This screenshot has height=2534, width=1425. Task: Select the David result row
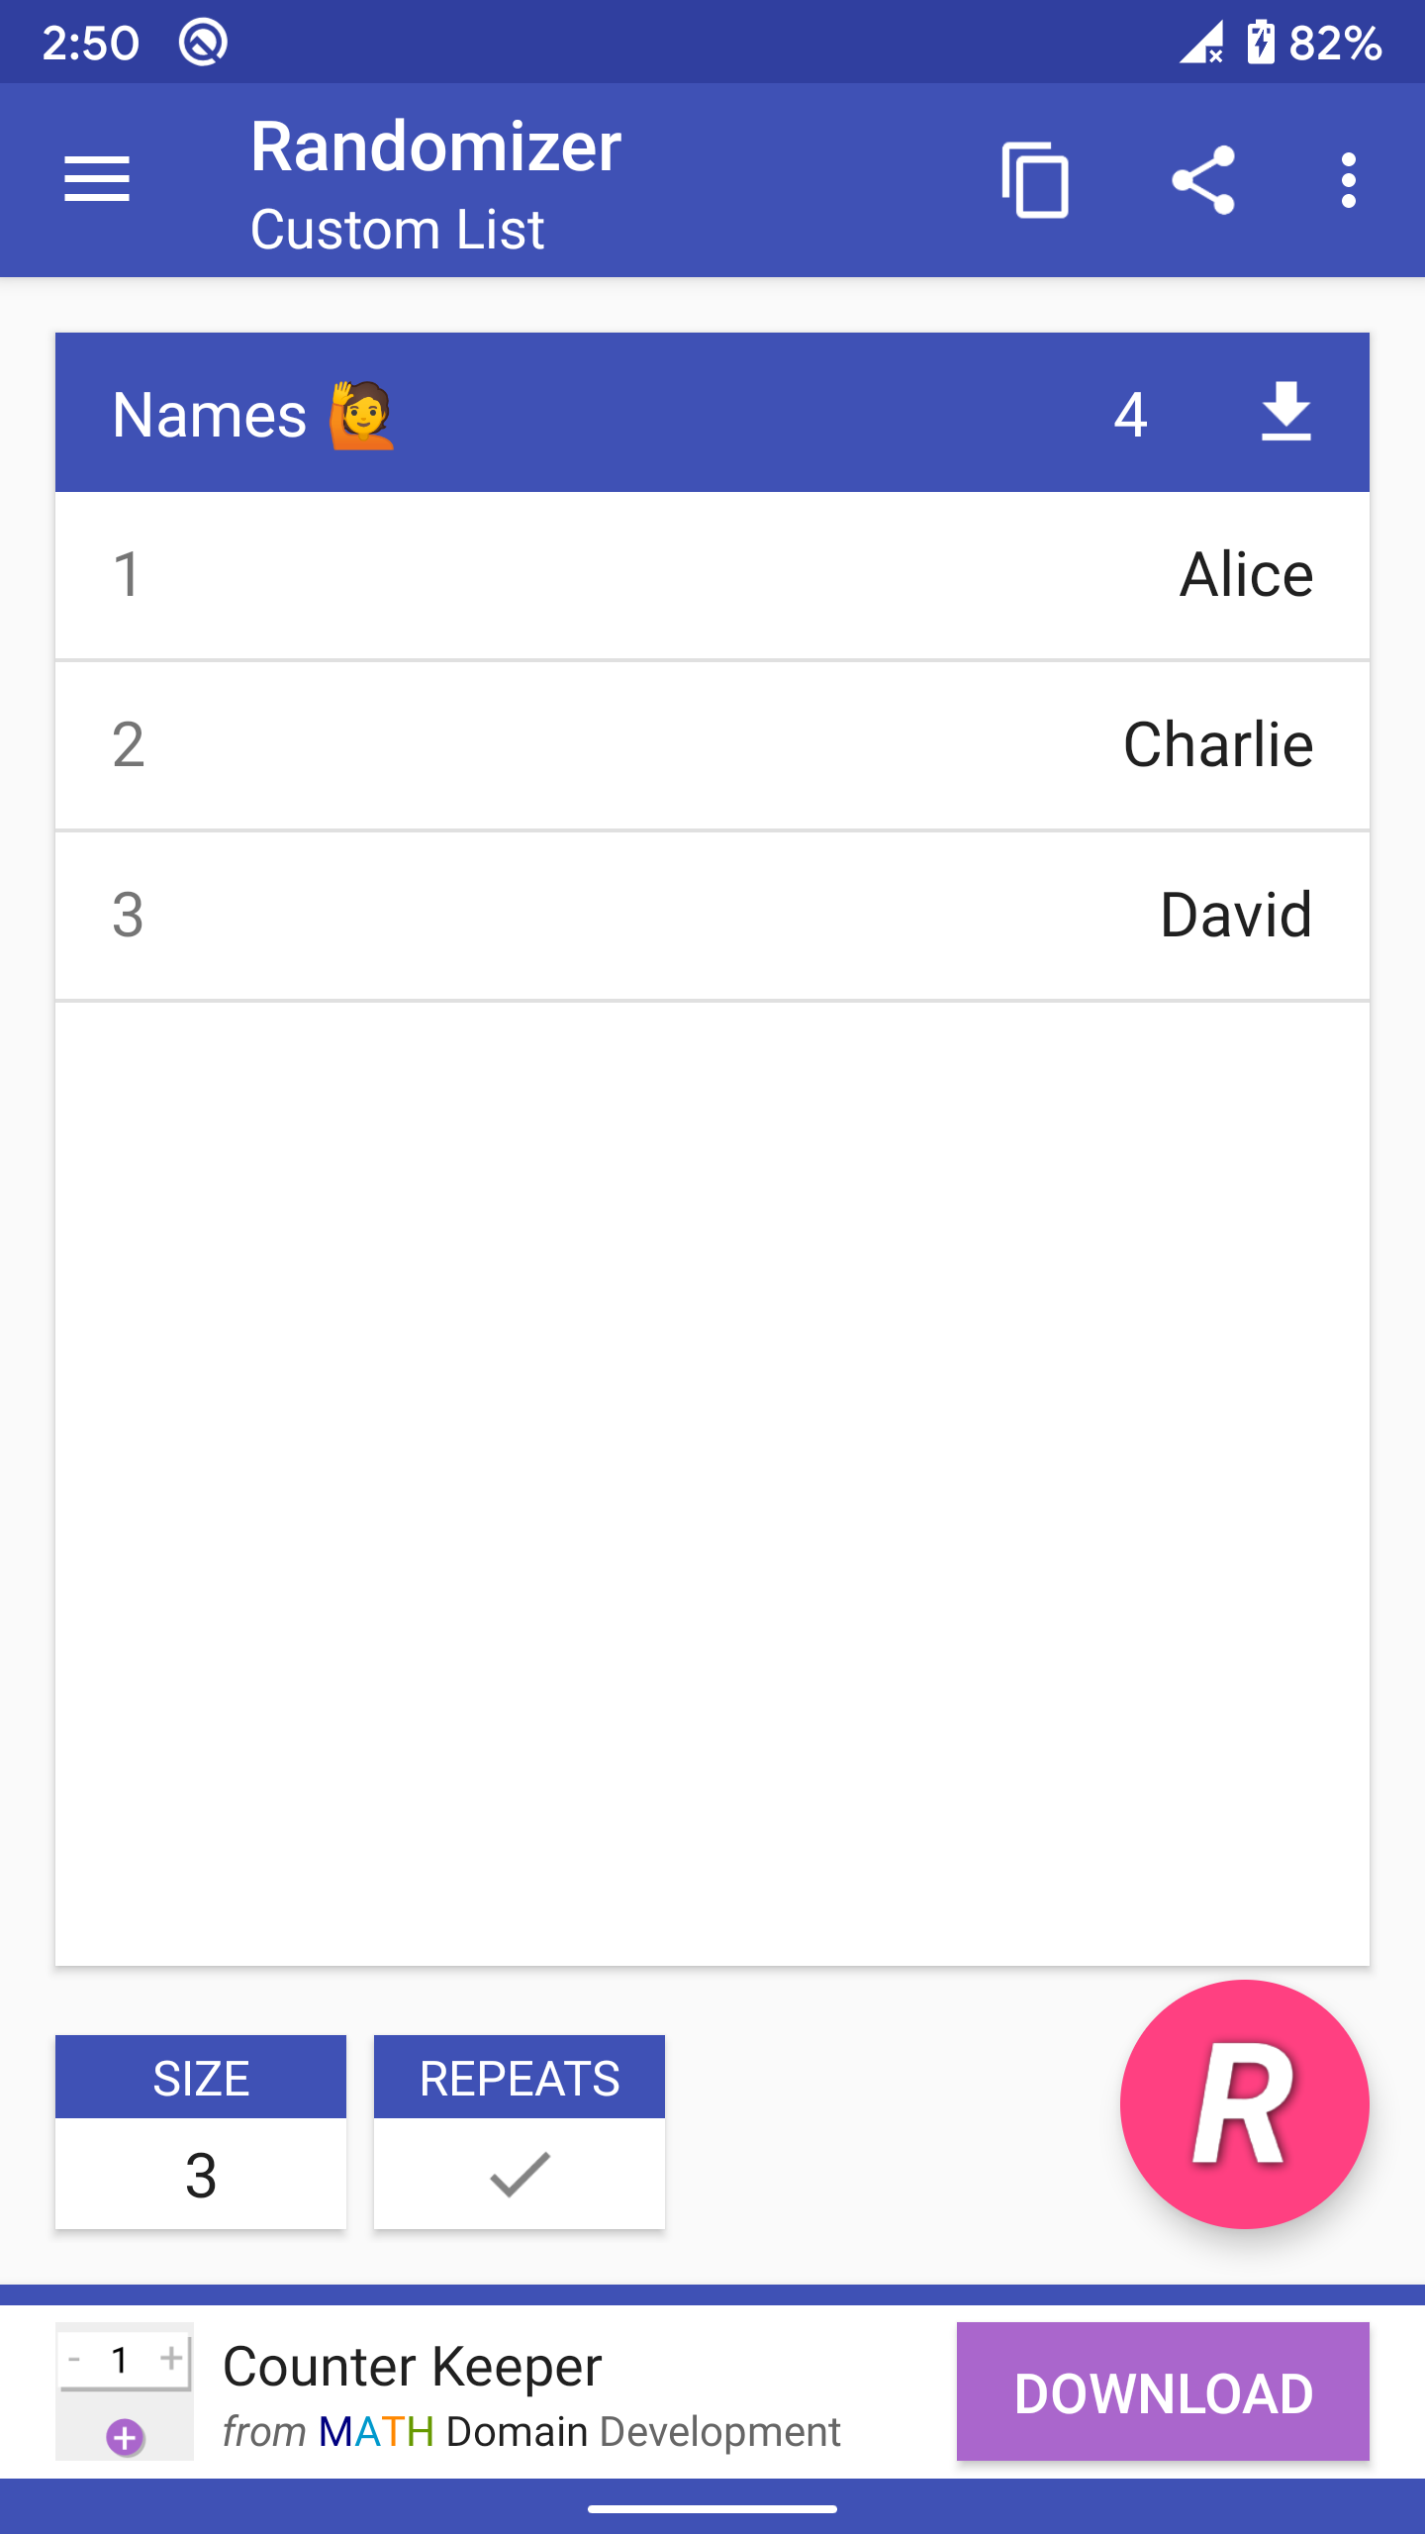[x=712, y=917]
